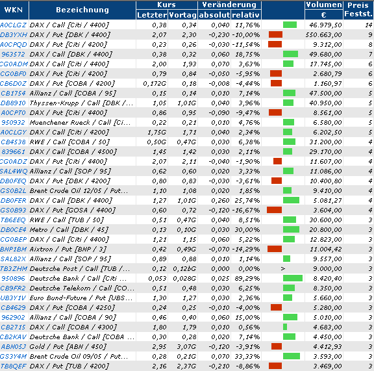Select 'Deutsche Telekom / Call [CO...' description
Image resolution: width=374 pixels, height=371 pixels.
click(82, 288)
